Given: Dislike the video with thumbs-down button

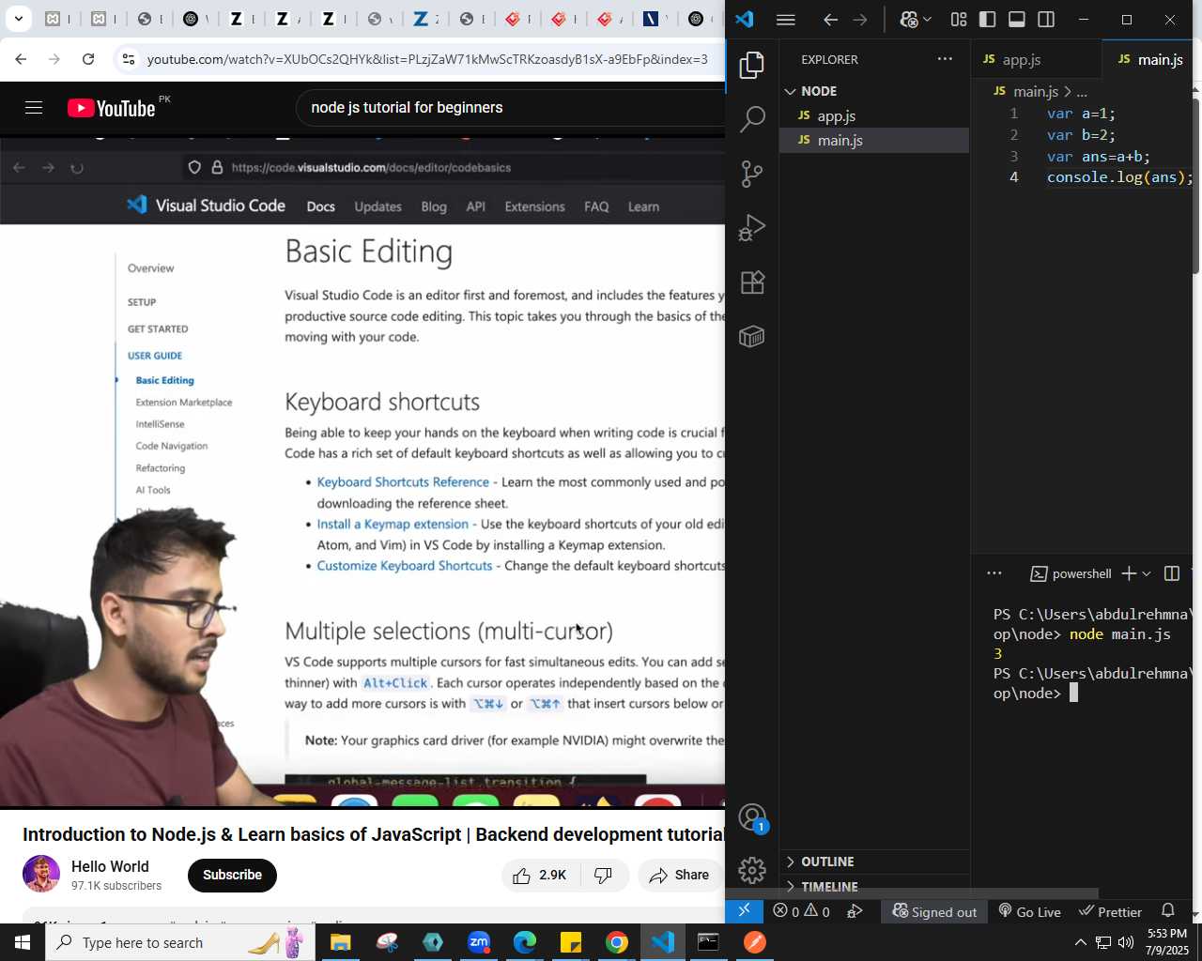Looking at the screenshot, I should pos(604,875).
